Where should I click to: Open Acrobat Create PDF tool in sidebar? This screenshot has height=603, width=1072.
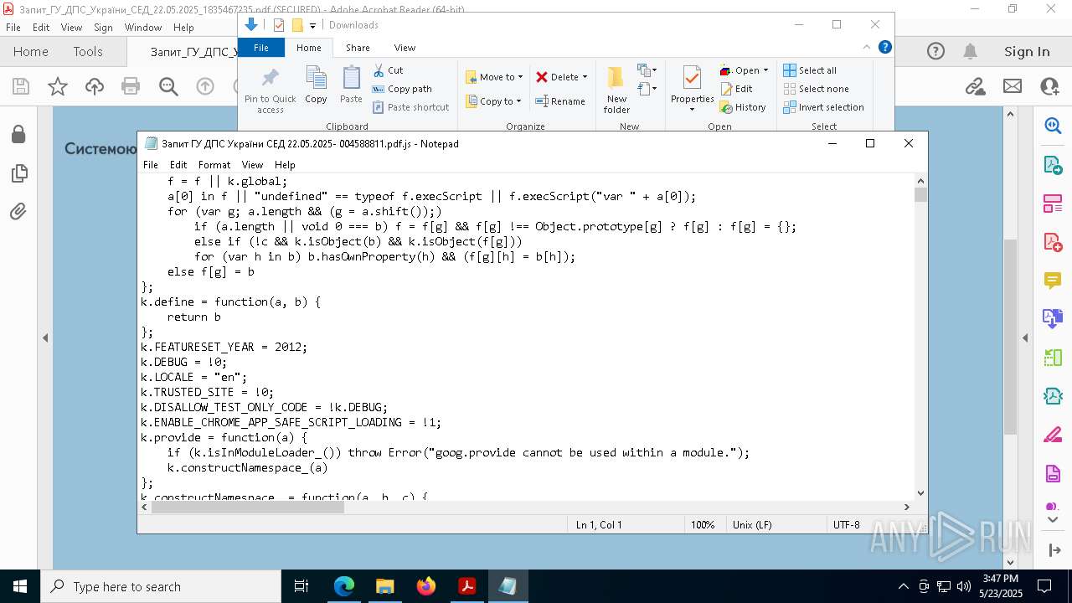[x=1053, y=242]
